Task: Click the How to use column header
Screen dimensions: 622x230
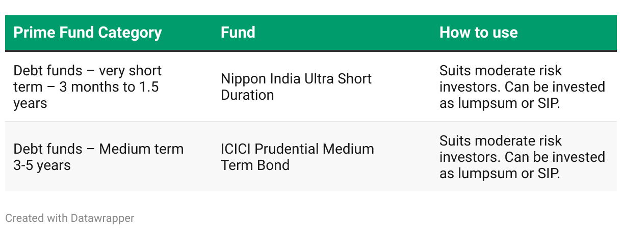Action: click(478, 33)
